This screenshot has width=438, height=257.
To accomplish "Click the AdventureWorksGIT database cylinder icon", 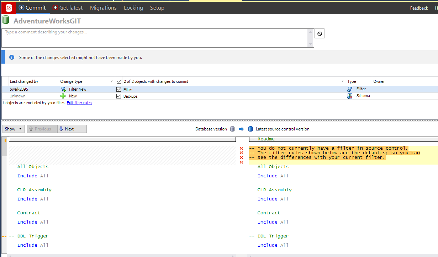I will coord(6,20).
